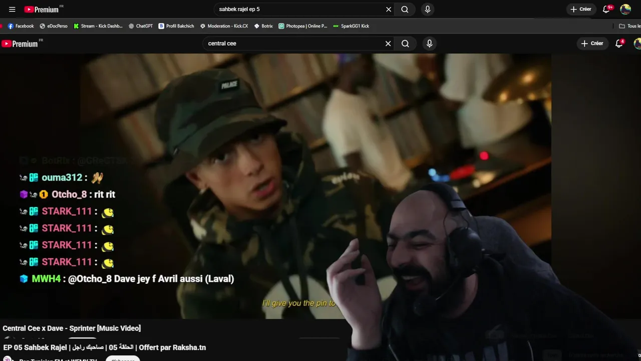Open the Photopea Online bookmark

click(302, 26)
